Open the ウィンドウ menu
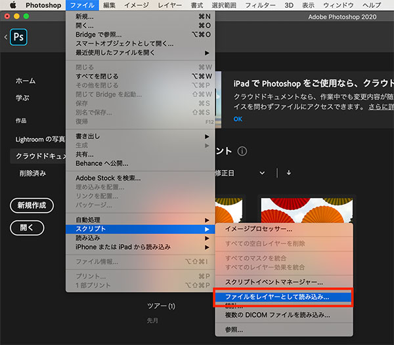Image resolution: width=394 pixels, height=345 pixels. point(338,5)
